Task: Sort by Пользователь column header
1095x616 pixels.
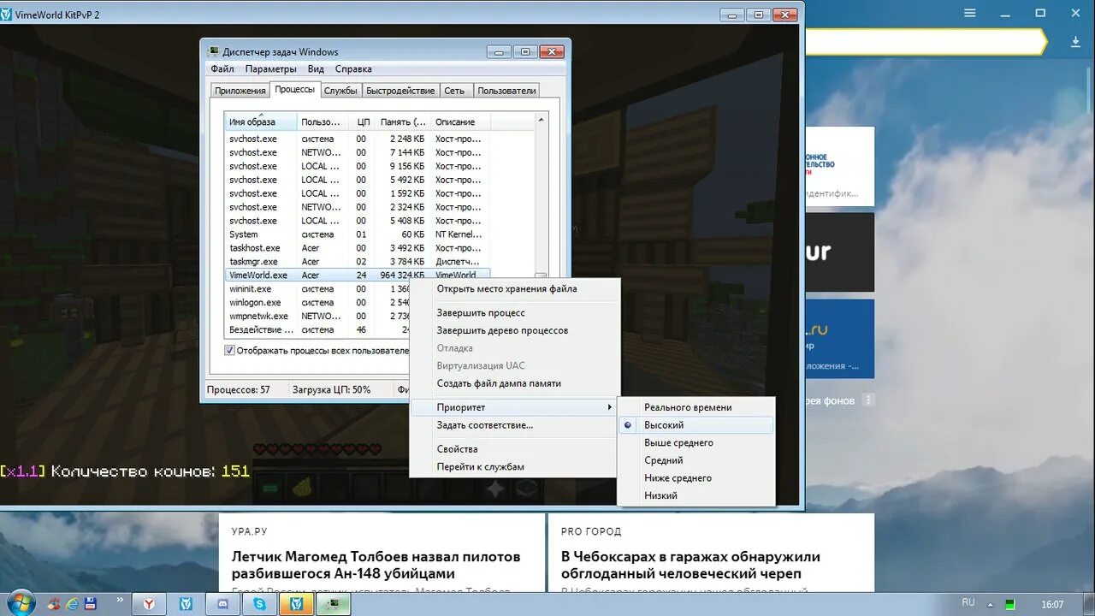Action: pyautogui.click(x=323, y=121)
